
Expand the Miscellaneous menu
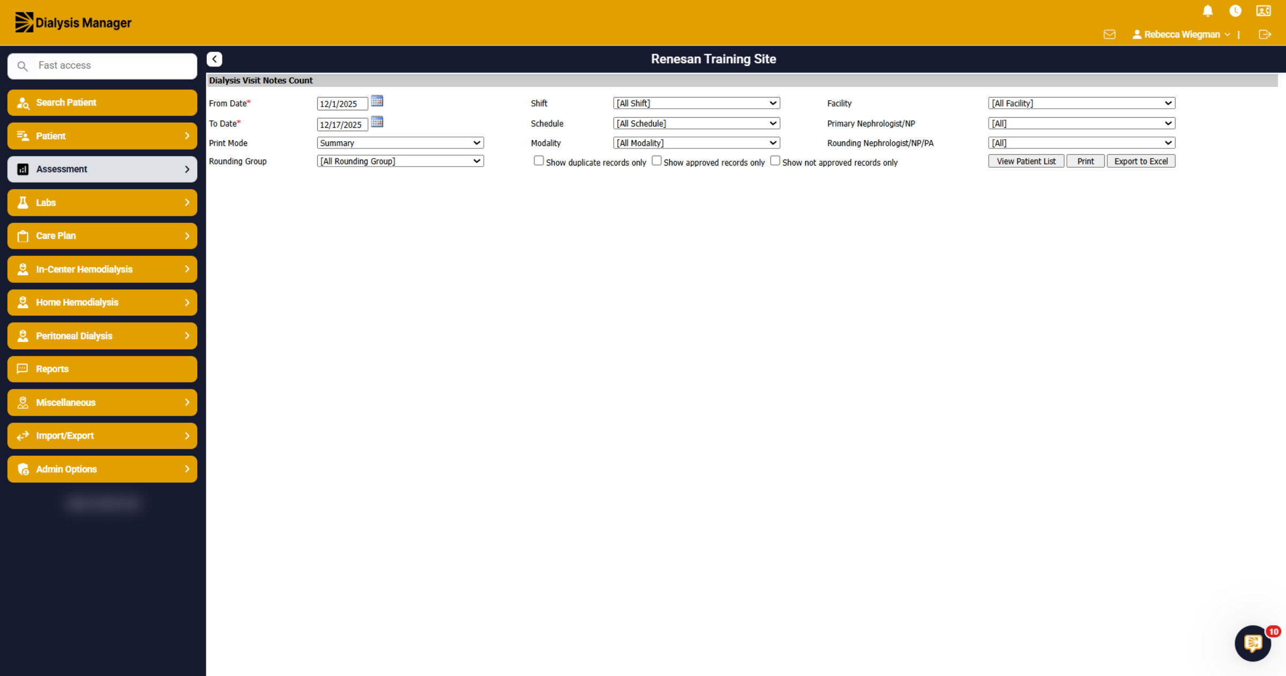[x=102, y=403]
